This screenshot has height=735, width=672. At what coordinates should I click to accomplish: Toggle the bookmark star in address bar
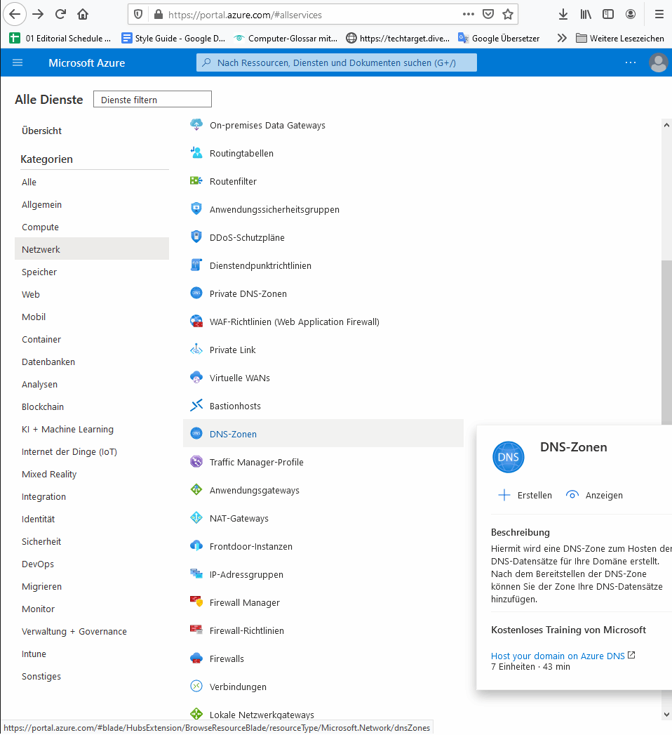tap(507, 14)
